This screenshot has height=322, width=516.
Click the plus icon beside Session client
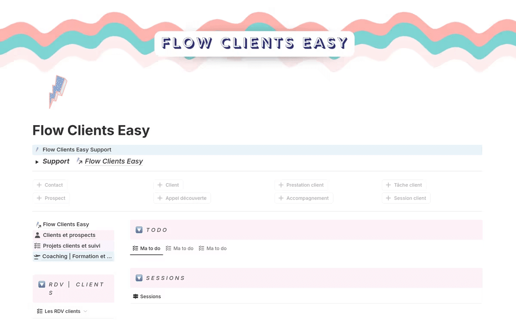click(x=389, y=198)
